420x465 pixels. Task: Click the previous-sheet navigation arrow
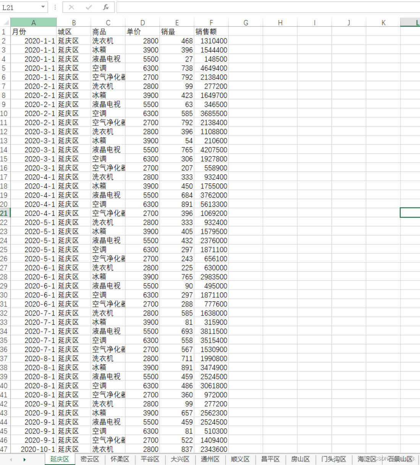(x=11, y=459)
